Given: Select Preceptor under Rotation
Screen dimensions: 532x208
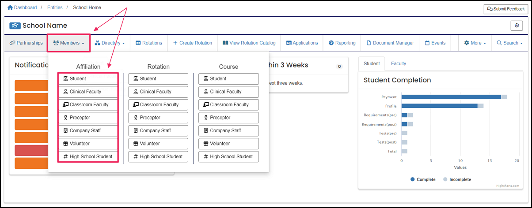Looking at the screenshot, I should 158,118.
